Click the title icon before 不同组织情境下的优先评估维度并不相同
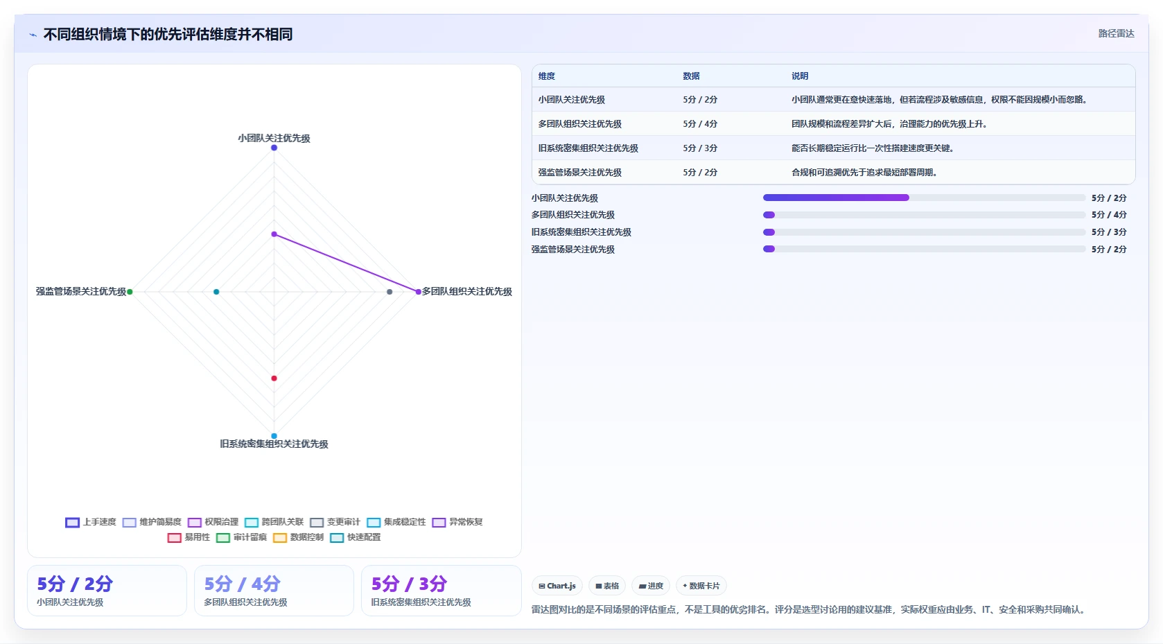Screen dimensions: 1163x644 click(33, 35)
